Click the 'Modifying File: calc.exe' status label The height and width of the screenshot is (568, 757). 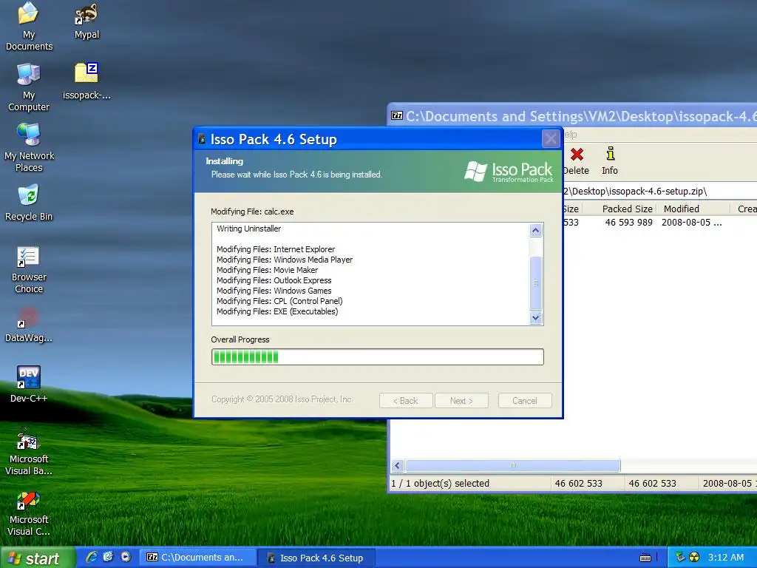pyautogui.click(x=252, y=212)
